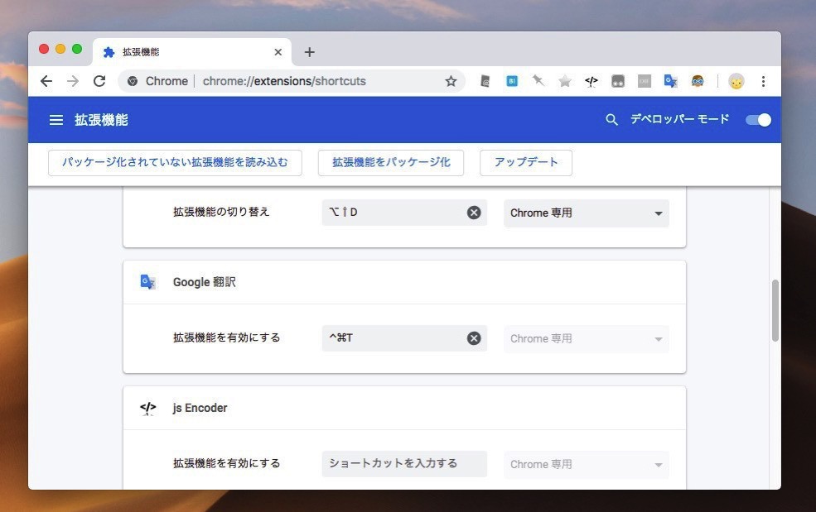Open the hamburger menu beside 拡張機能

tap(56, 120)
